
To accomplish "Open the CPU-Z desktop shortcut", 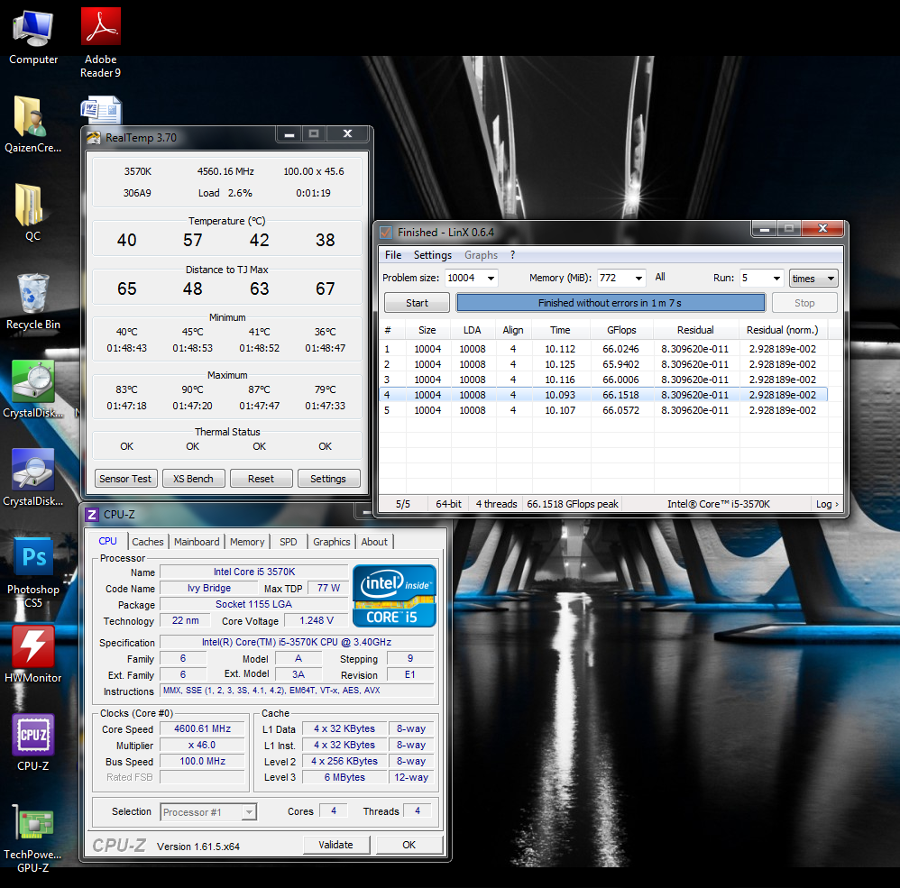I will click(x=33, y=736).
